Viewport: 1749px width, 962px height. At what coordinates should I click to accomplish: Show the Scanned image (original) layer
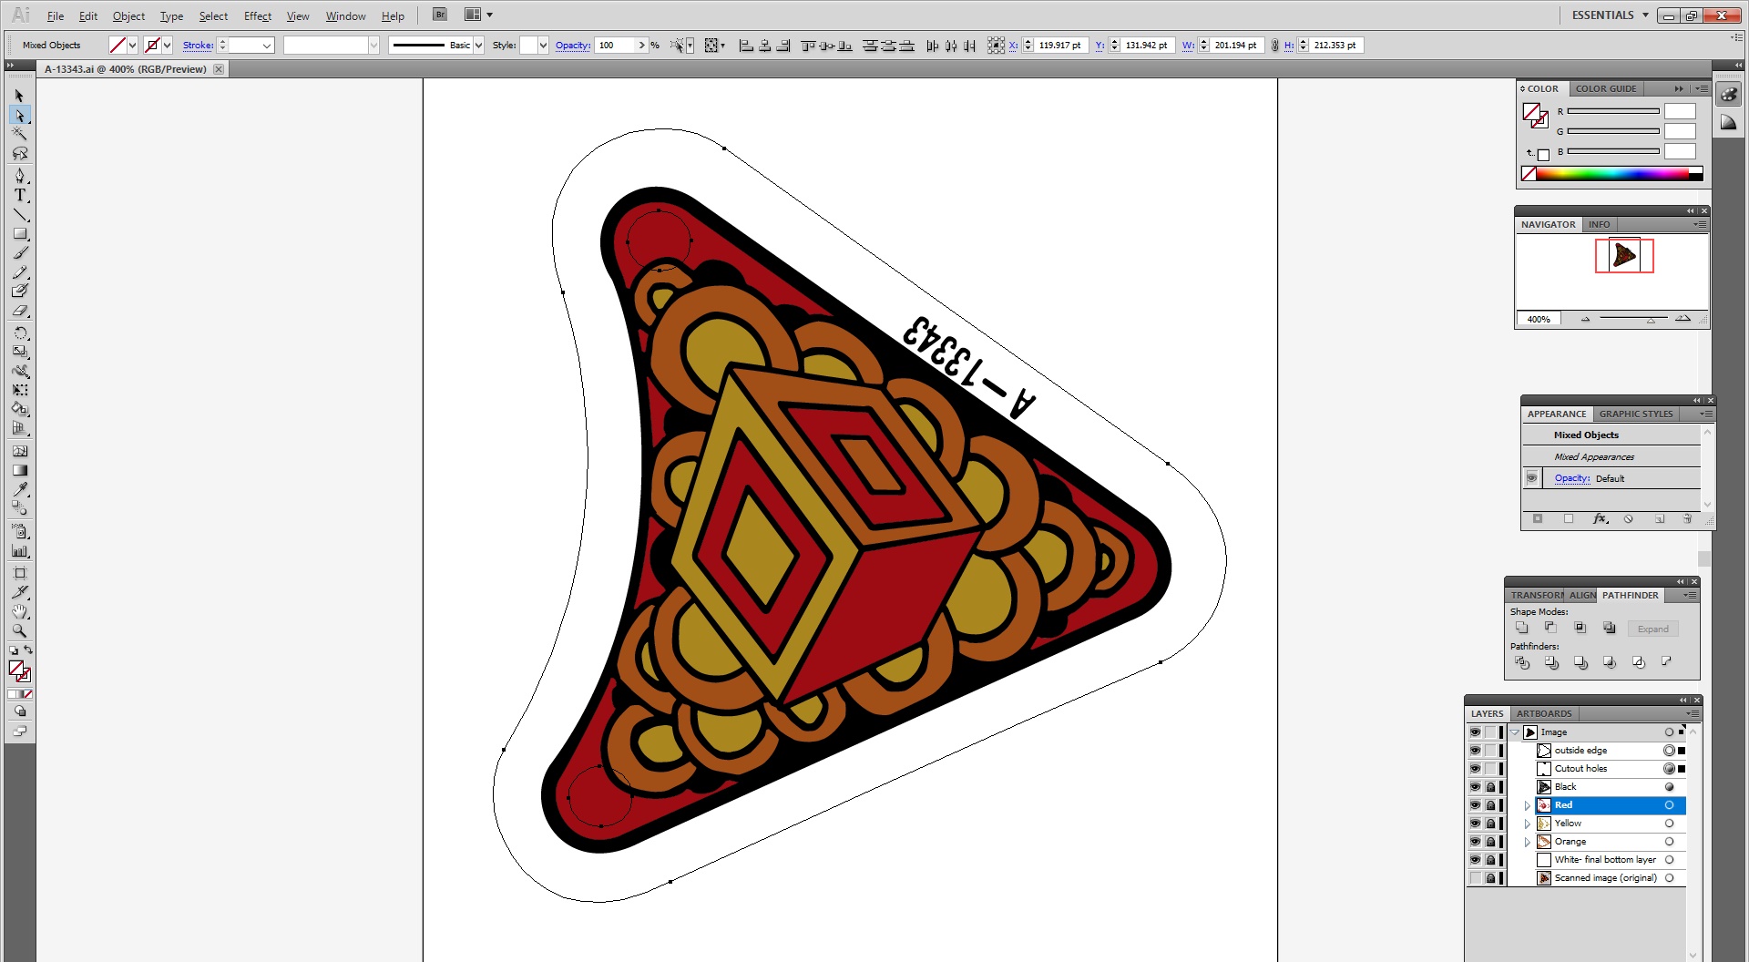click(1475, 878)
